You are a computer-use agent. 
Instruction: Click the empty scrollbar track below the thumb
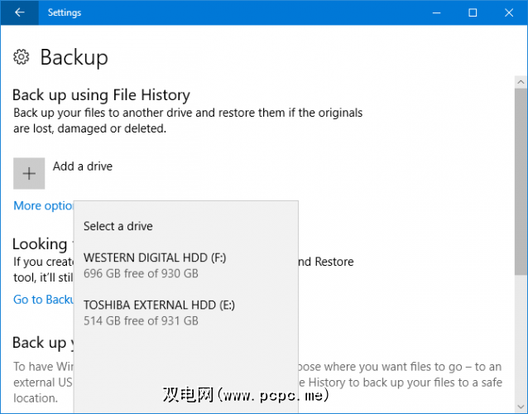521,331
